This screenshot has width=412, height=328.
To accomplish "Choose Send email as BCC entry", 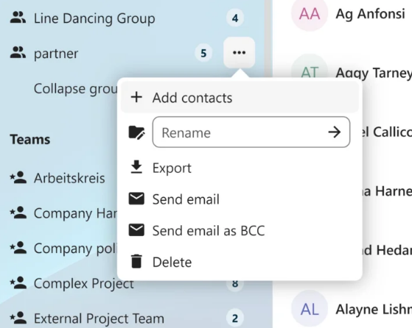I will pyautogui.click(x=240, y=230).
